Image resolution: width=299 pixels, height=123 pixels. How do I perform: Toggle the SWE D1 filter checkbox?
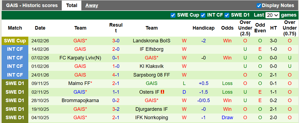coord(227,15)
